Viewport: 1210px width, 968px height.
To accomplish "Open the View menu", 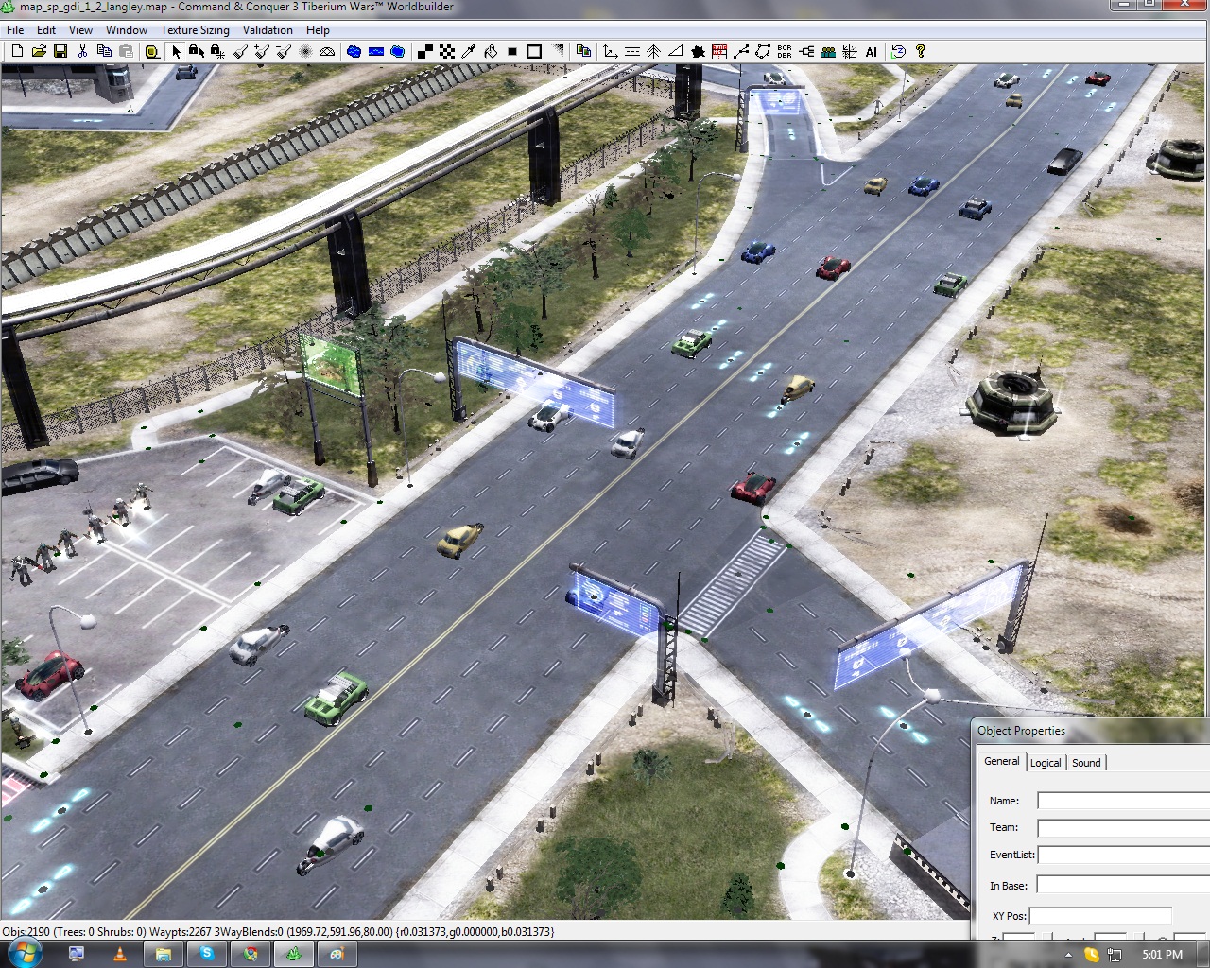I will point(80,30).
